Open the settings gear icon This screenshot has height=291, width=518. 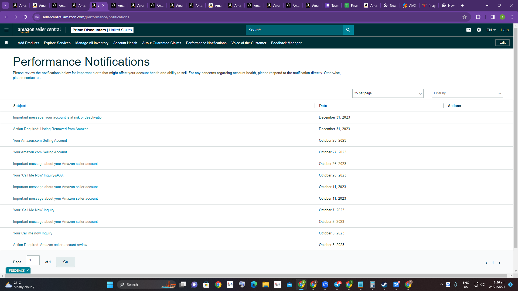[x=479, y=30]
